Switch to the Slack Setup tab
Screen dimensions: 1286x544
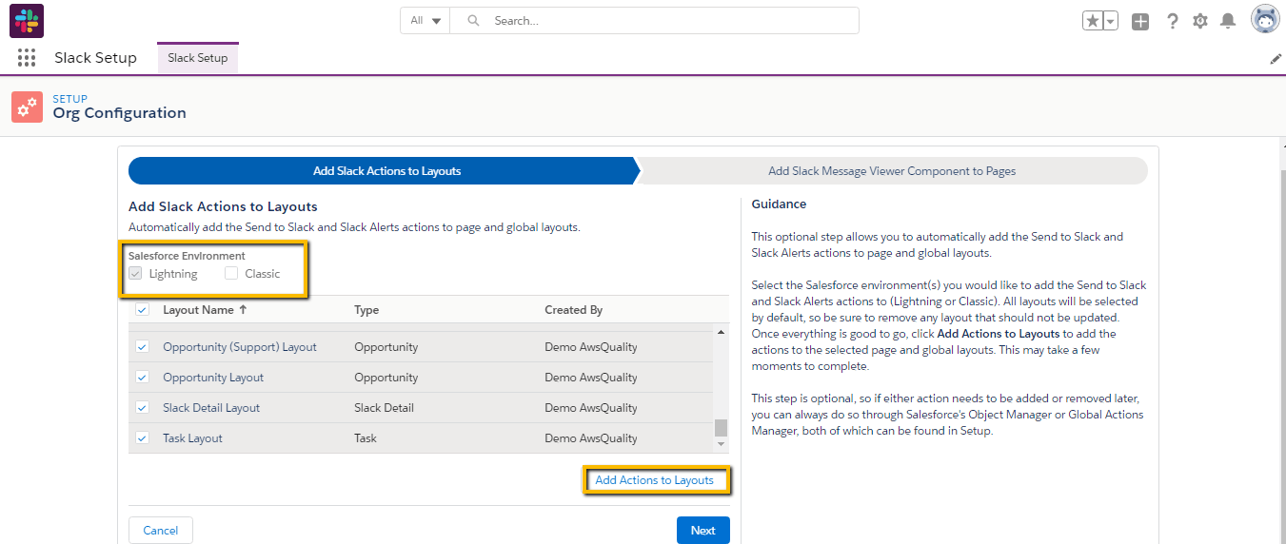[198, 58]
